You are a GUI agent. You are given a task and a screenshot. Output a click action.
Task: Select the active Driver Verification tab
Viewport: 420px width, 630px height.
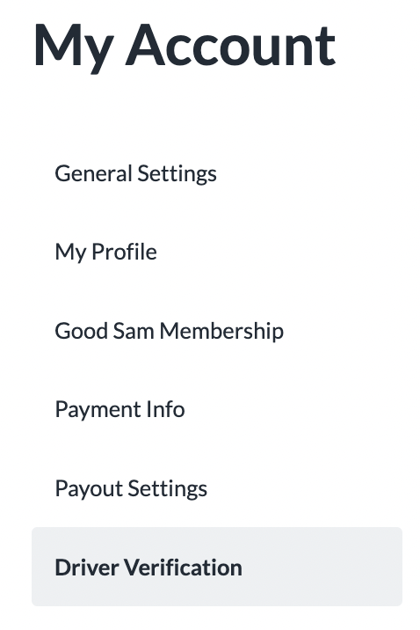click(217, 567)
